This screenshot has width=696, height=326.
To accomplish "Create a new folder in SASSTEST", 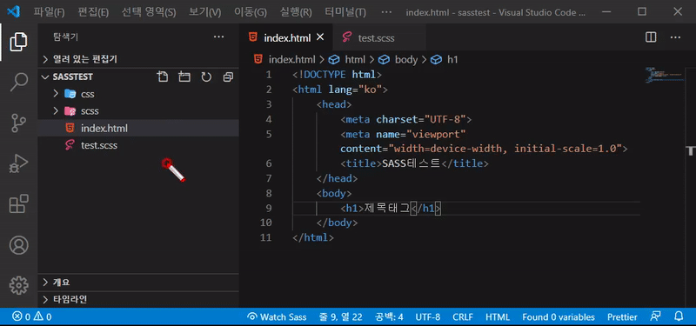I will tap(184, 77).
